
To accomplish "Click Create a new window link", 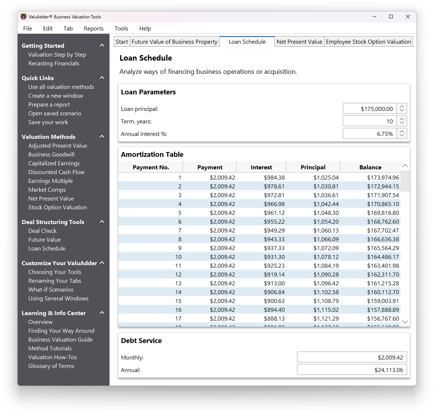I will pos(55,96).
